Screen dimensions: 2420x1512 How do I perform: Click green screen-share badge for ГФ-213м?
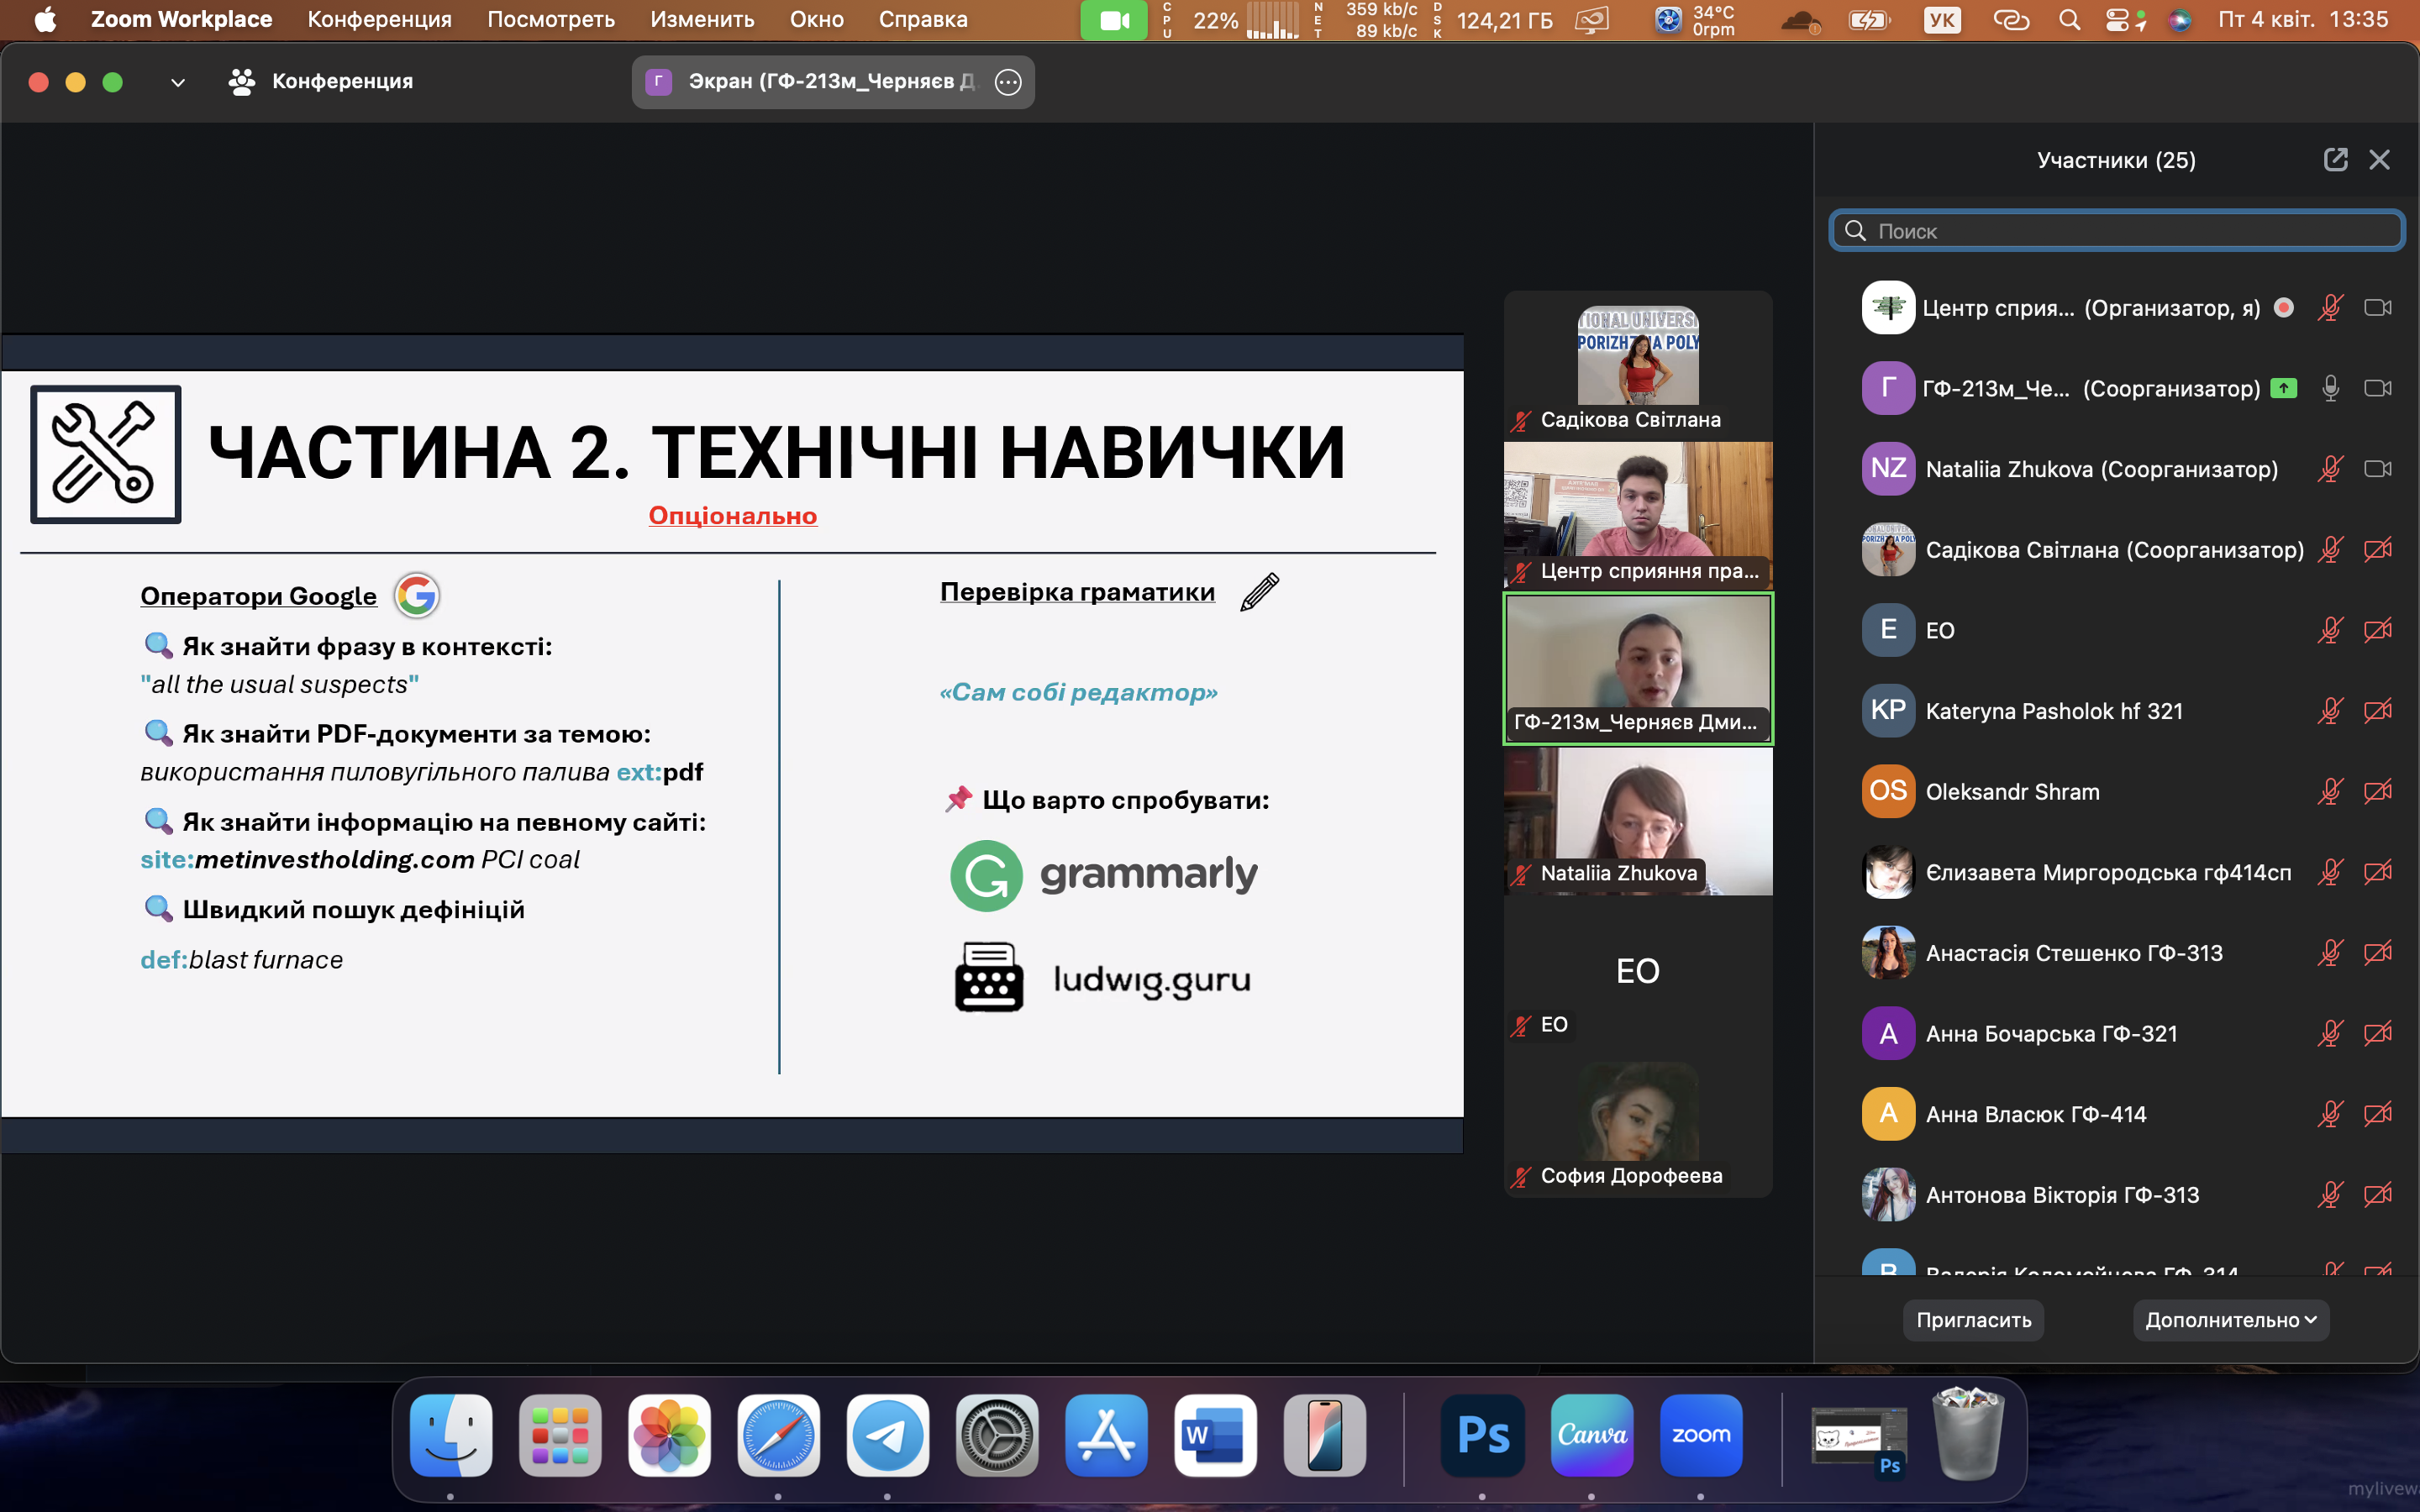click(2283, 388)
